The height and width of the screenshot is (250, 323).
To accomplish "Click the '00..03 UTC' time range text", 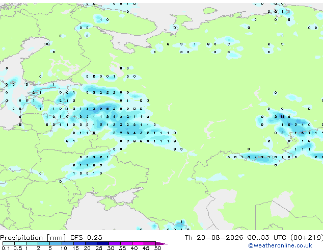I will (267, 237).
